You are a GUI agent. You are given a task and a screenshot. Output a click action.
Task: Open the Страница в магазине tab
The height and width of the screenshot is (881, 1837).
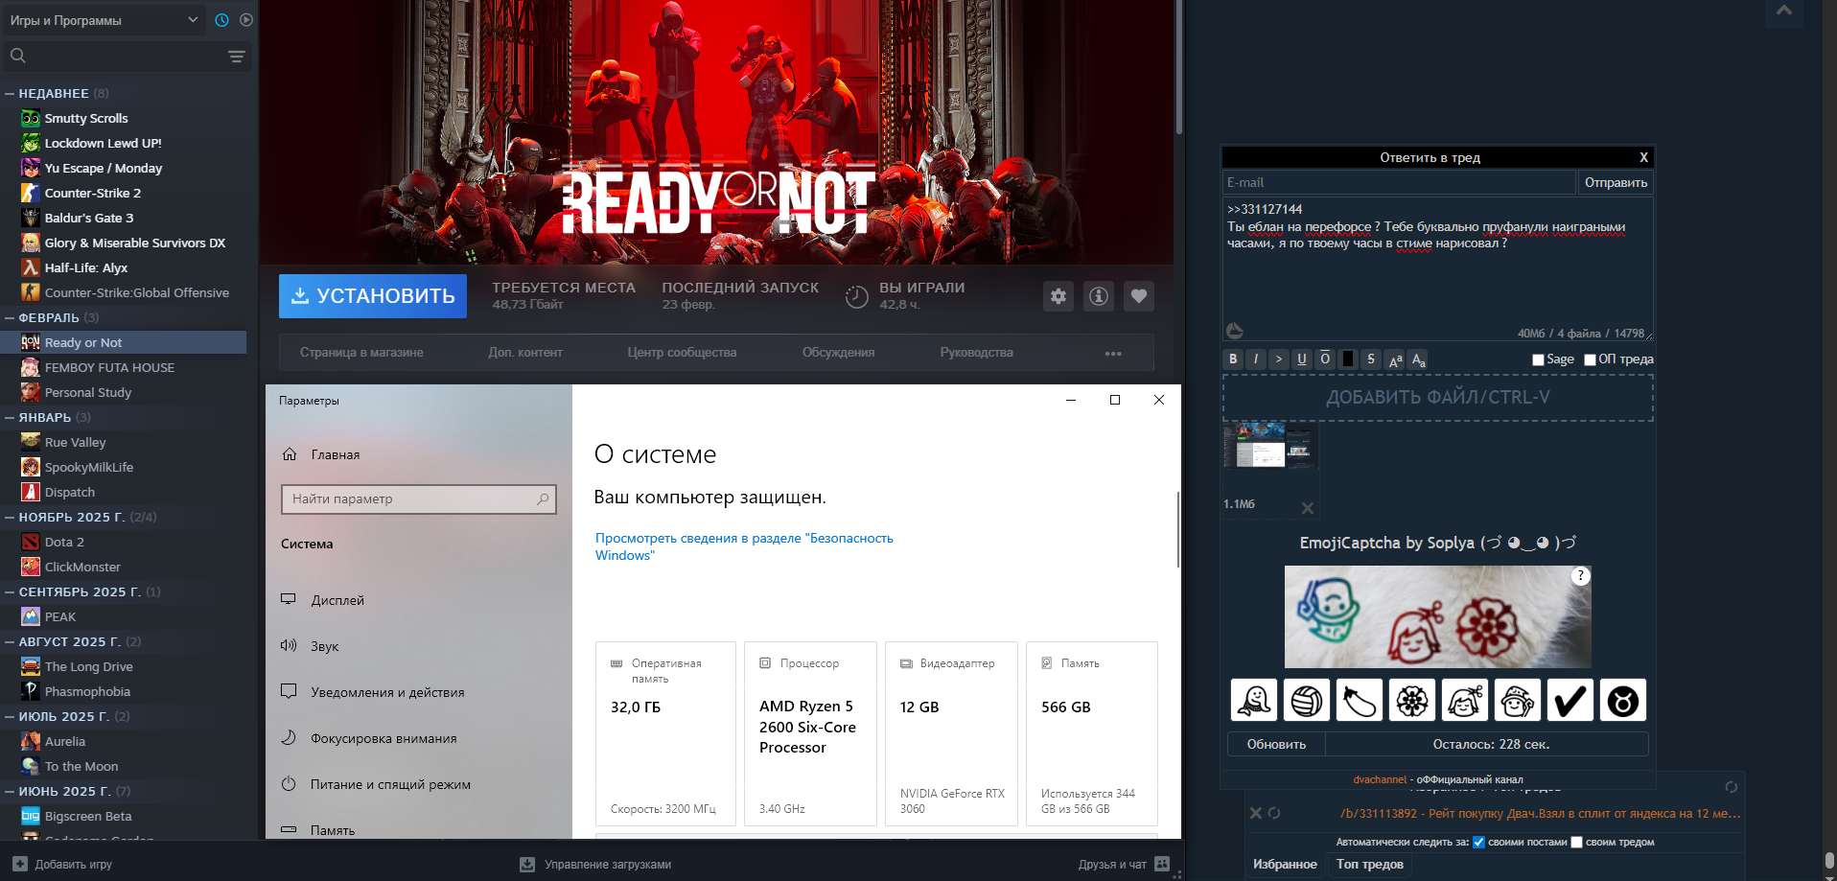(x=361, y=353)
